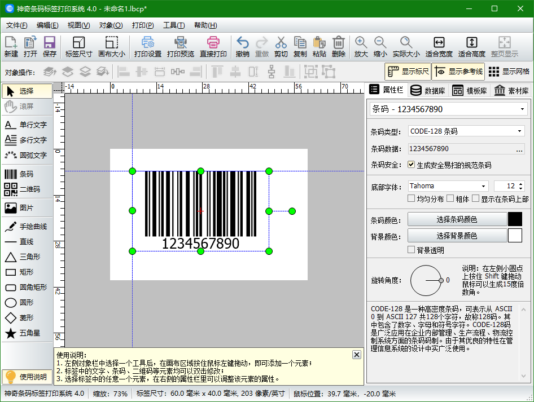
Task: Select the 条码 barcode tool
Action: pyautogui.click(x=27, y=174)
